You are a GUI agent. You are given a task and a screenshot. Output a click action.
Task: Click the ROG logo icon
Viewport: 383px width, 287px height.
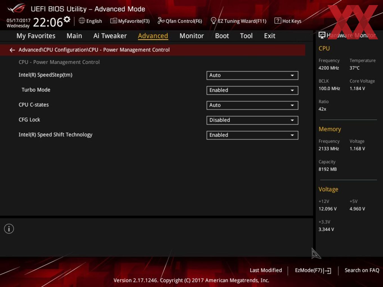pyautogui.click(x=16, y=8)
